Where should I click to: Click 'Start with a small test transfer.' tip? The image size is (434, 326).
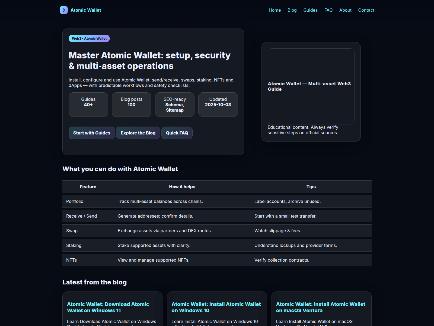click(311, 216)
